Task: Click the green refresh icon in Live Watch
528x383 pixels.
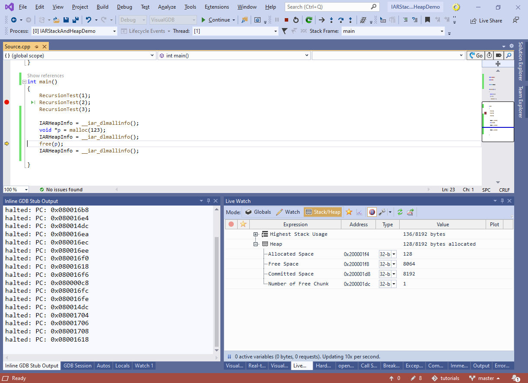Action: [x=400, y=212]
